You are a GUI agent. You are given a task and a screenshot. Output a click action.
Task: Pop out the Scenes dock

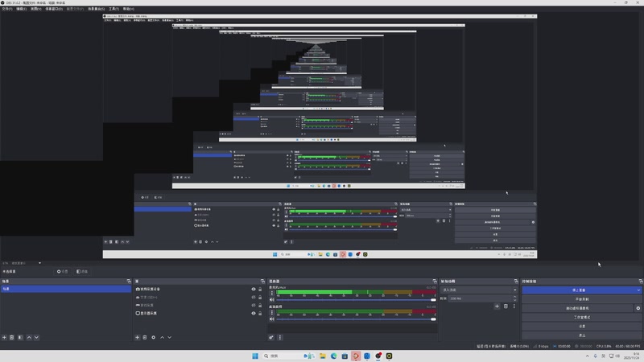click(x=129, y=281)
